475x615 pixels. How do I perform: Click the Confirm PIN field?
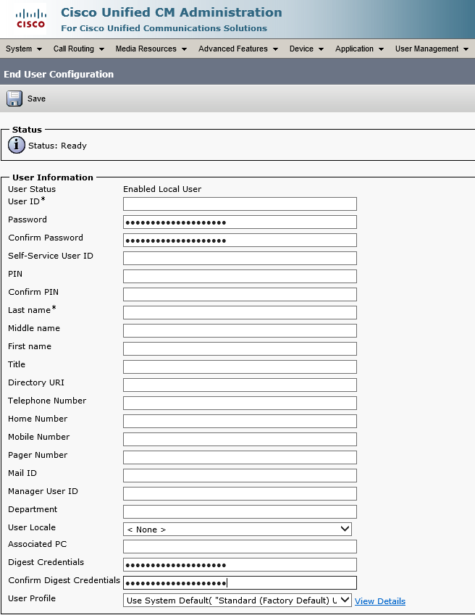click(x=240, y=294)
